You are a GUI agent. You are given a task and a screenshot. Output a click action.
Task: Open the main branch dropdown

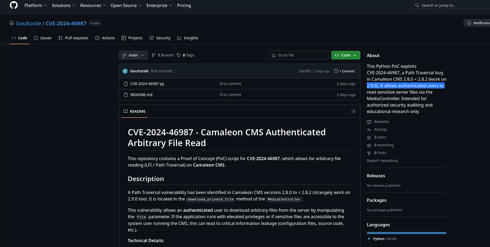pos(133,55)
